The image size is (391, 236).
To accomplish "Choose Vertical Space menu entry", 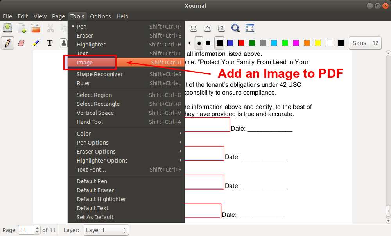I will coord(126,113).
